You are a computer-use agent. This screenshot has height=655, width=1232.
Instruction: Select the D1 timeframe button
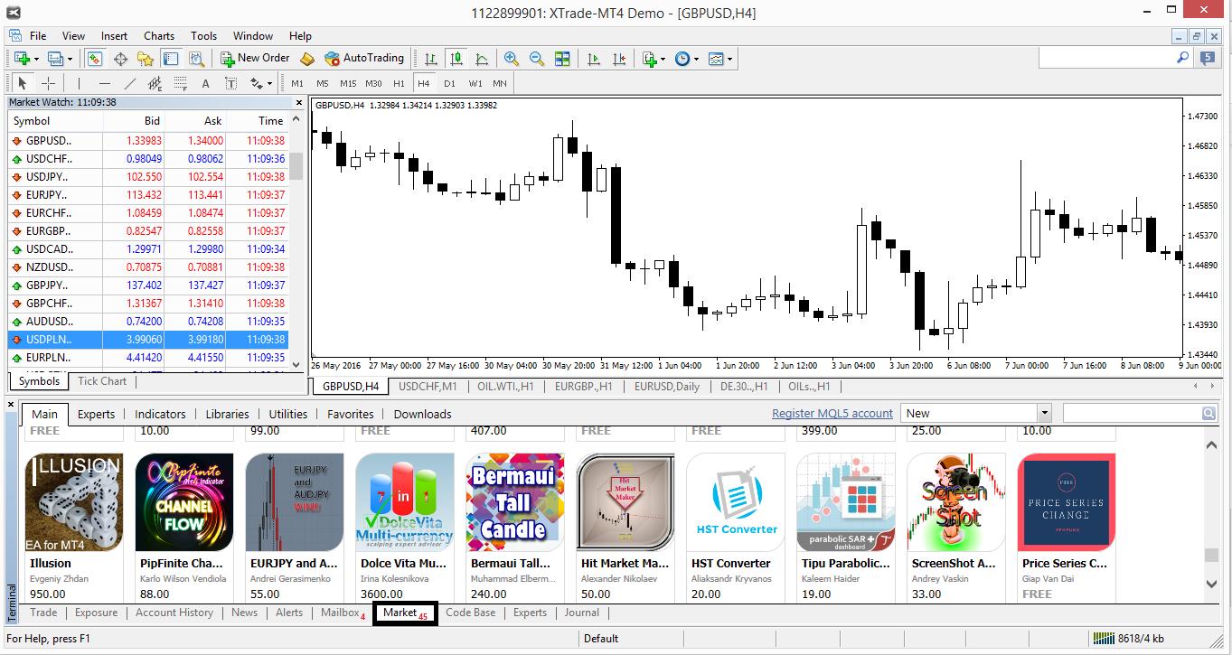449,83
